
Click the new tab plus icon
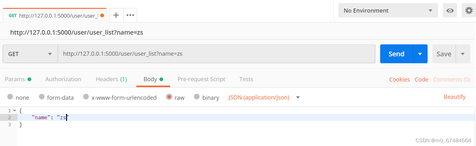tap(116, 15)
